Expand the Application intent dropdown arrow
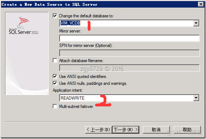 tap(196, 98)
